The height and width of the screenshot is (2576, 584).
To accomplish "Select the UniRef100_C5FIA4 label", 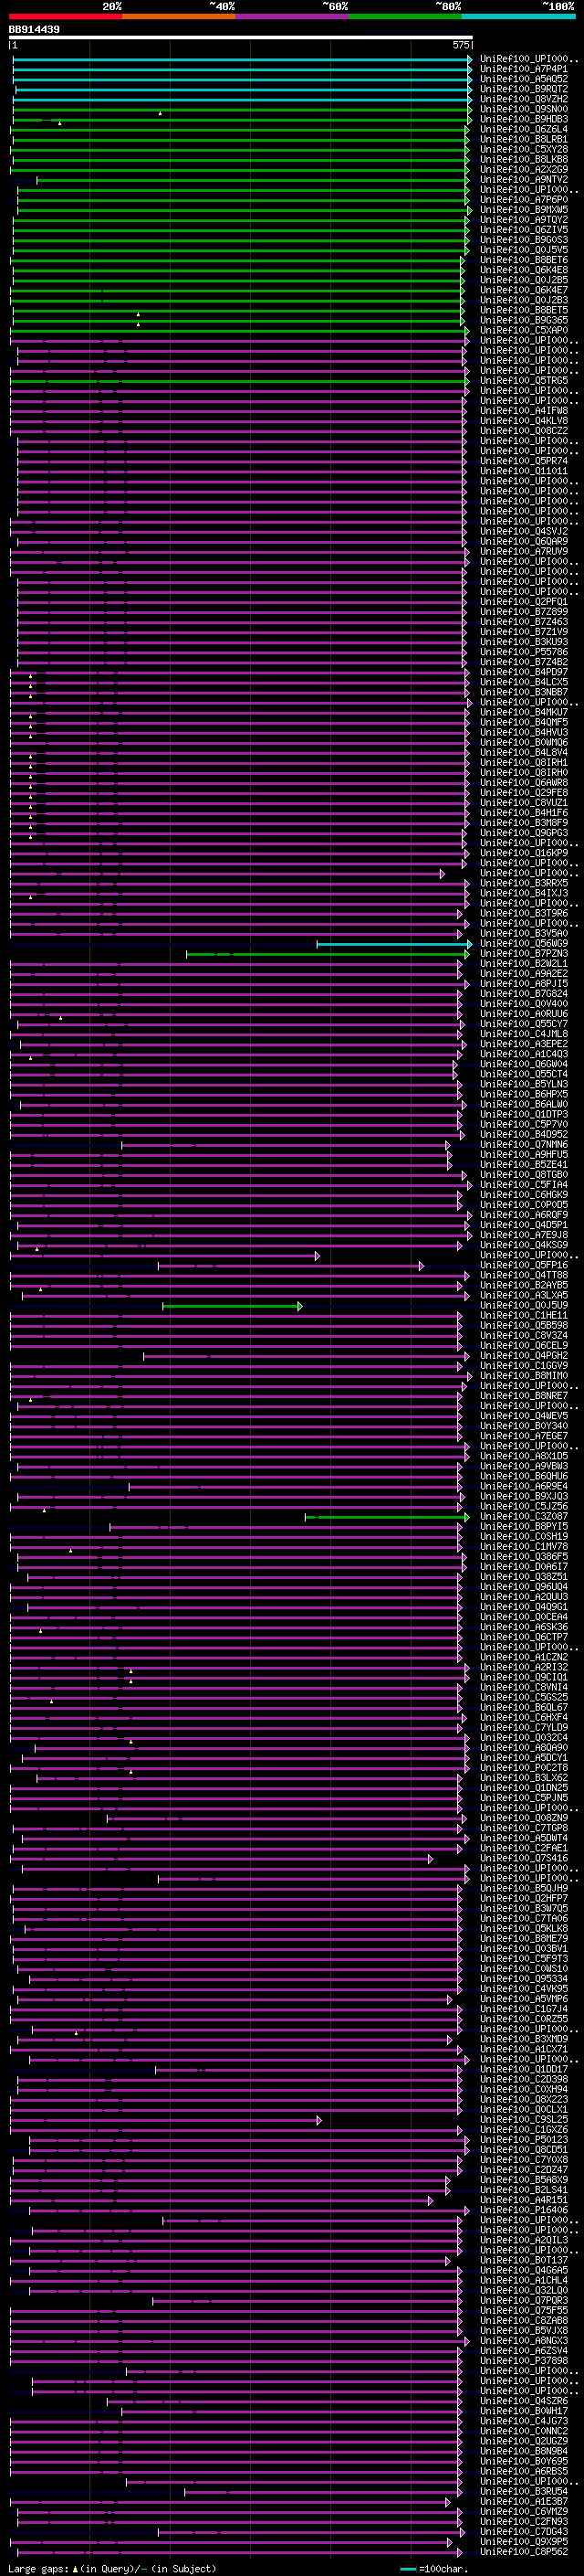I will pyautogui.click(x=524, y=1185).
